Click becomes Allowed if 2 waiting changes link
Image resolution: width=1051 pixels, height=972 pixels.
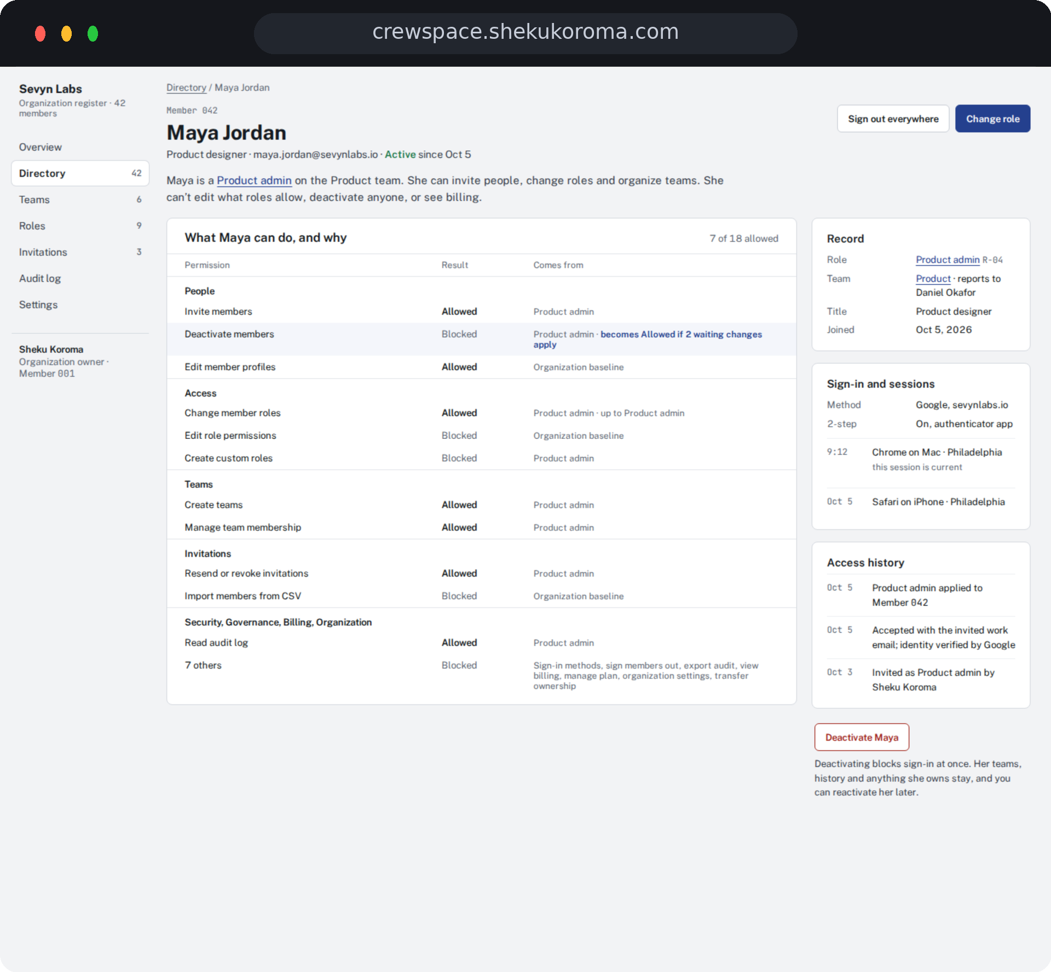point(648,339)
